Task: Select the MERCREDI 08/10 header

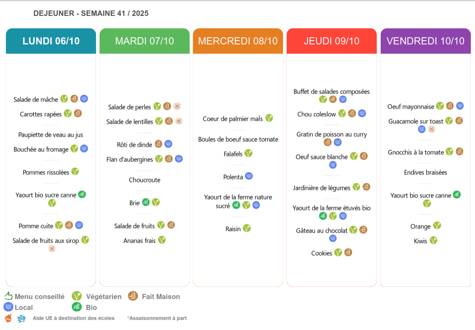Action: pos(238,41)
